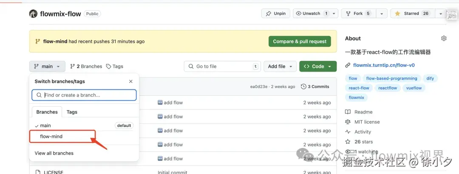Click the Find or create a branch field
The image size is (459, 174).
pos(84,95)
